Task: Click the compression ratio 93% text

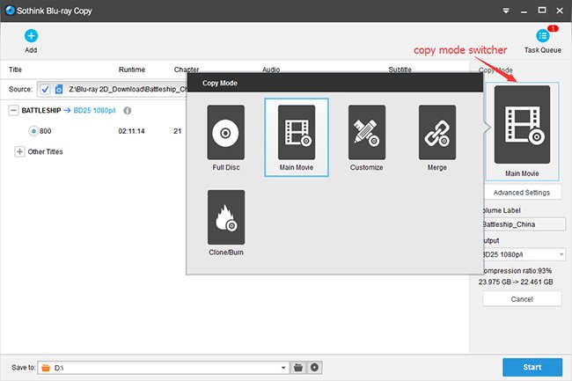Action: 516,271
